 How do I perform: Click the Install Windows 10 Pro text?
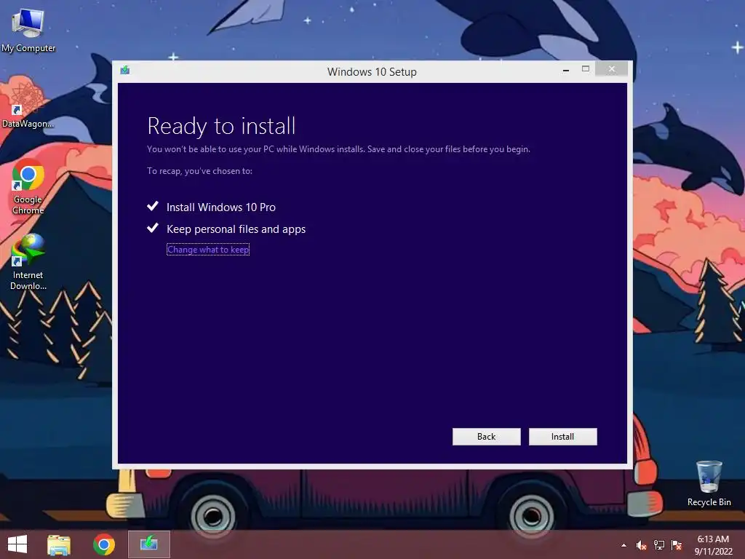(x=221, y=207)
